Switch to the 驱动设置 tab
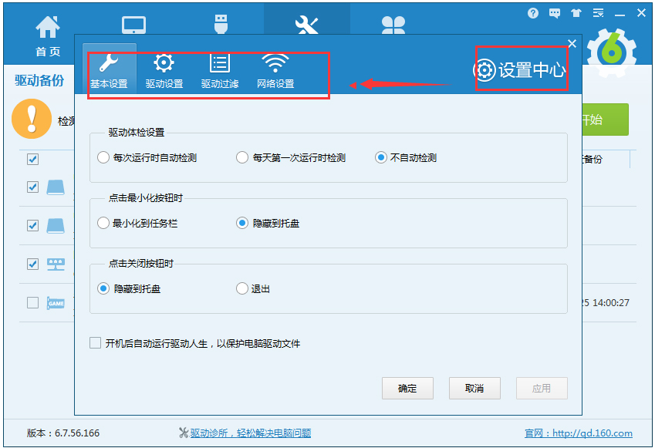 [x=164, y=71]
